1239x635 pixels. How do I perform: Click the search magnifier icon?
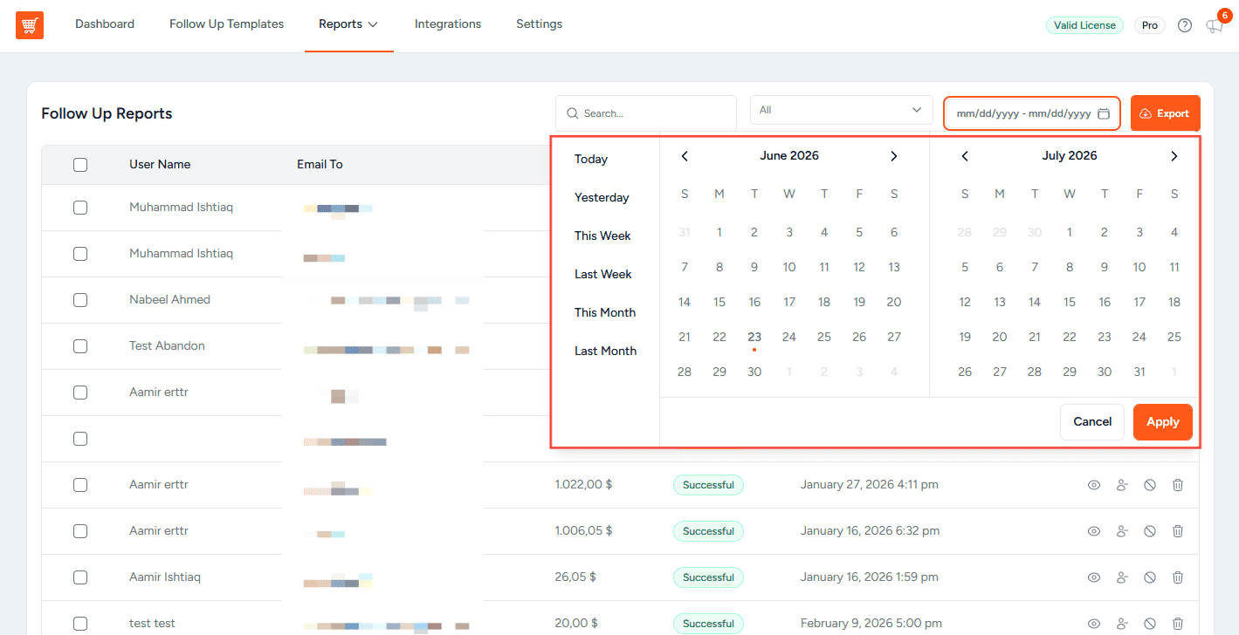click(573, 113)
